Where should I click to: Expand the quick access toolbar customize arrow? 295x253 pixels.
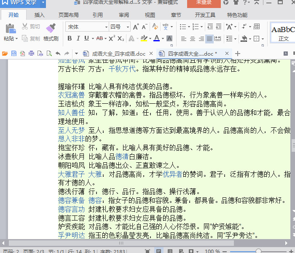pos(76,54)
